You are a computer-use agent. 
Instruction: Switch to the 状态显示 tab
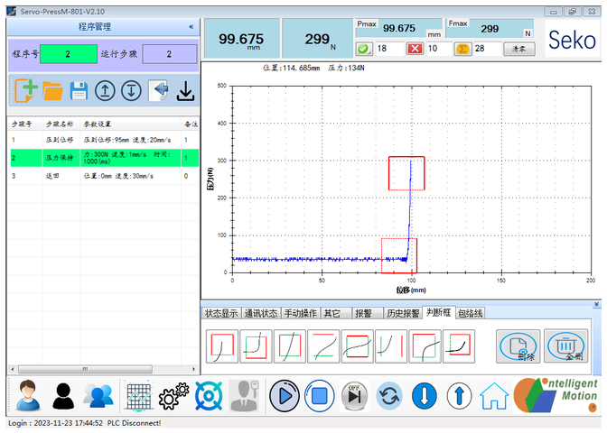[x=221, y=314]
